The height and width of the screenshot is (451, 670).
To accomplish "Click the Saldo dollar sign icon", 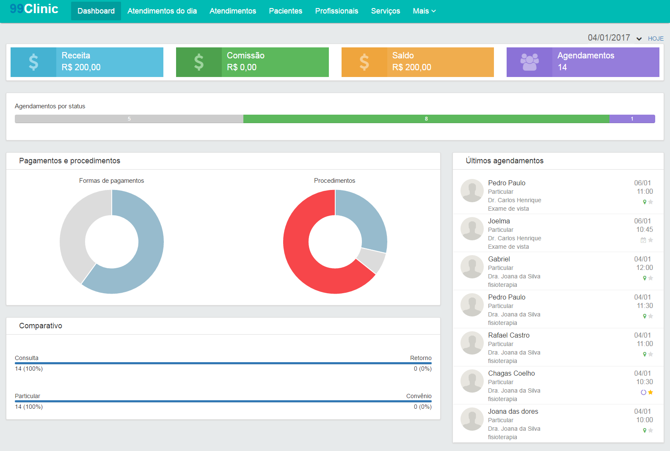I will click(x=364, y=62).
